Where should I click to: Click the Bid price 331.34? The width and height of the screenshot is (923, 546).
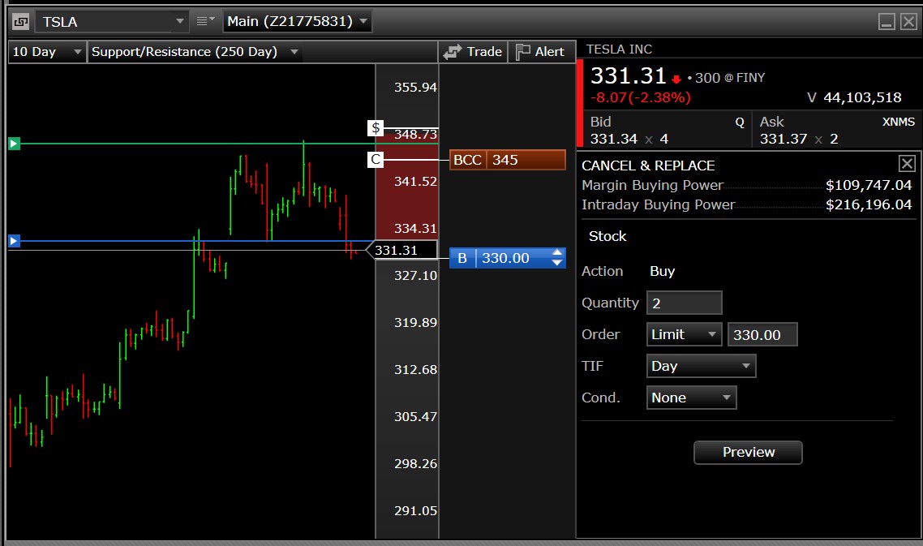[613, 139]
